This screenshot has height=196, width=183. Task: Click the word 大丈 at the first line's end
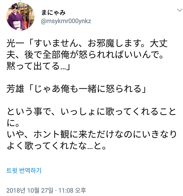[159, 43]
